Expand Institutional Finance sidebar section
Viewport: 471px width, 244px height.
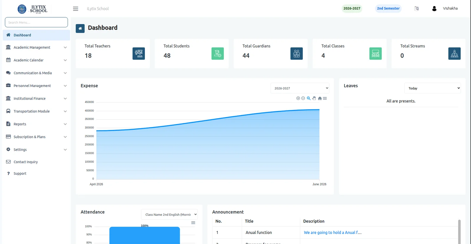pos(37,98)
